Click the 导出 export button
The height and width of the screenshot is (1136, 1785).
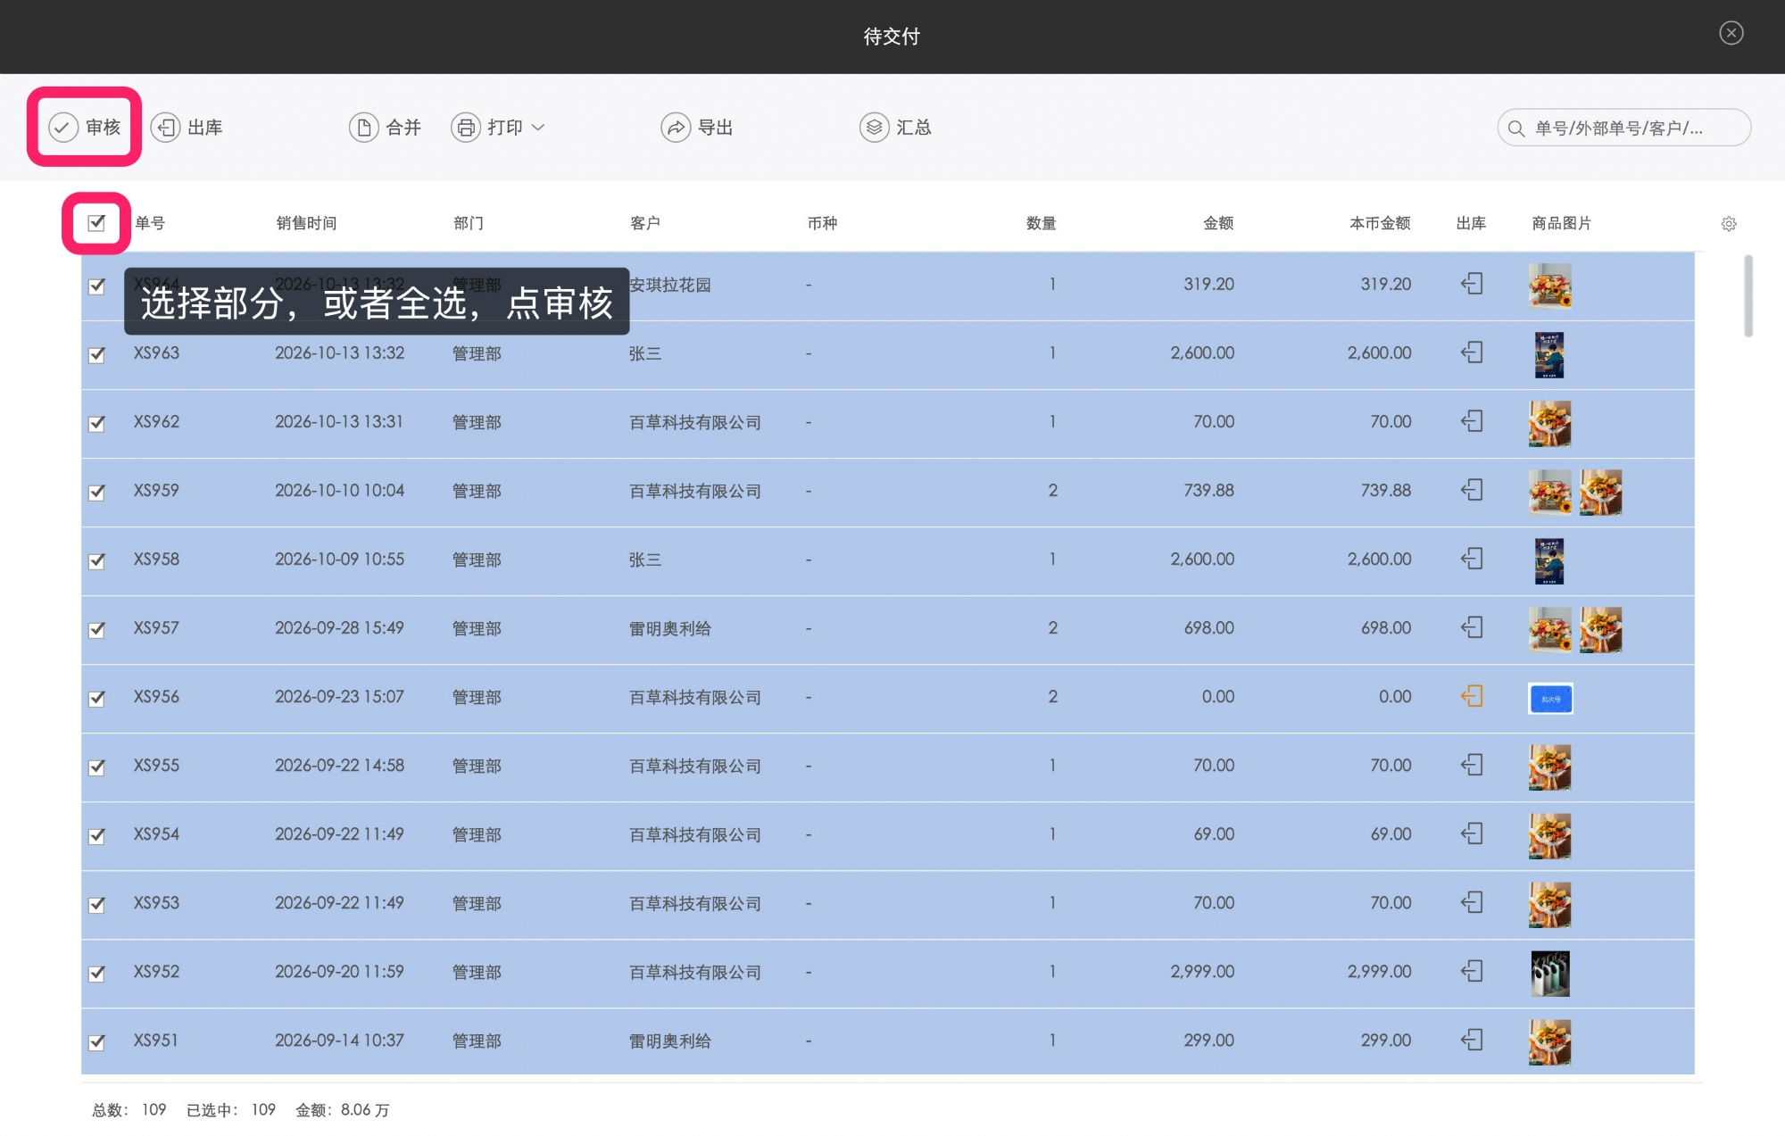[x=697, y=128]
